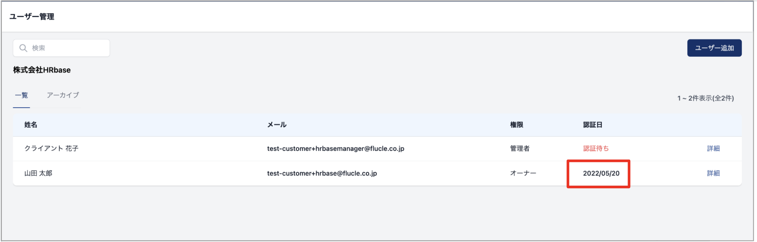Select the name 山田 太郎
The height and width of the screenshot is (242, 757).
point(38,173)
